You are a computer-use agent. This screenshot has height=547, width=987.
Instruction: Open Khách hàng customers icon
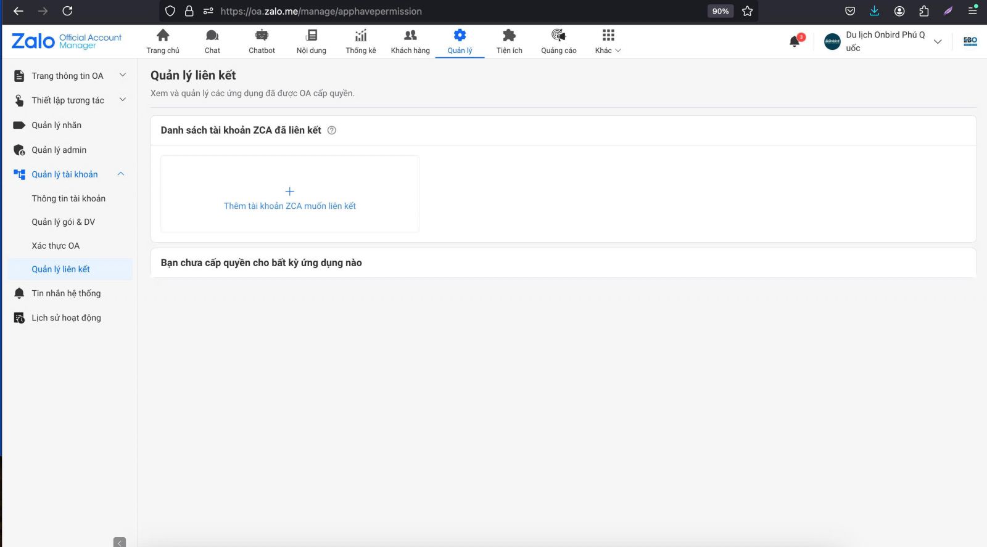pos(410,36)
